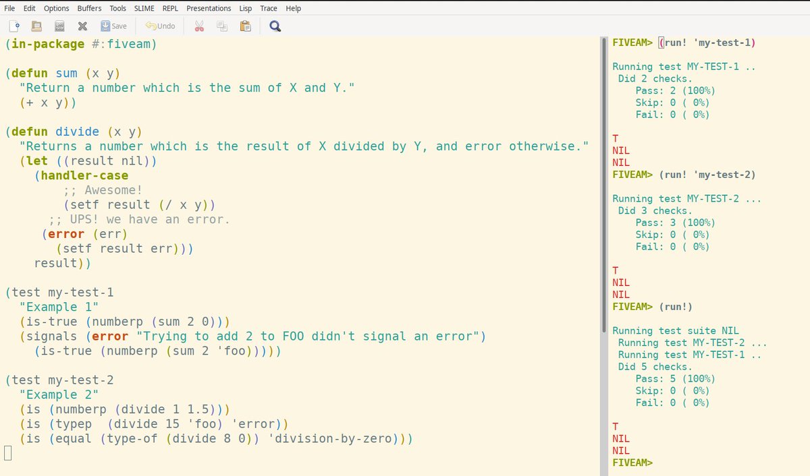This screenshot has width=810, height=476.
Task: Click the "Did 5 checks." REPL line
Action: [655, 367]
